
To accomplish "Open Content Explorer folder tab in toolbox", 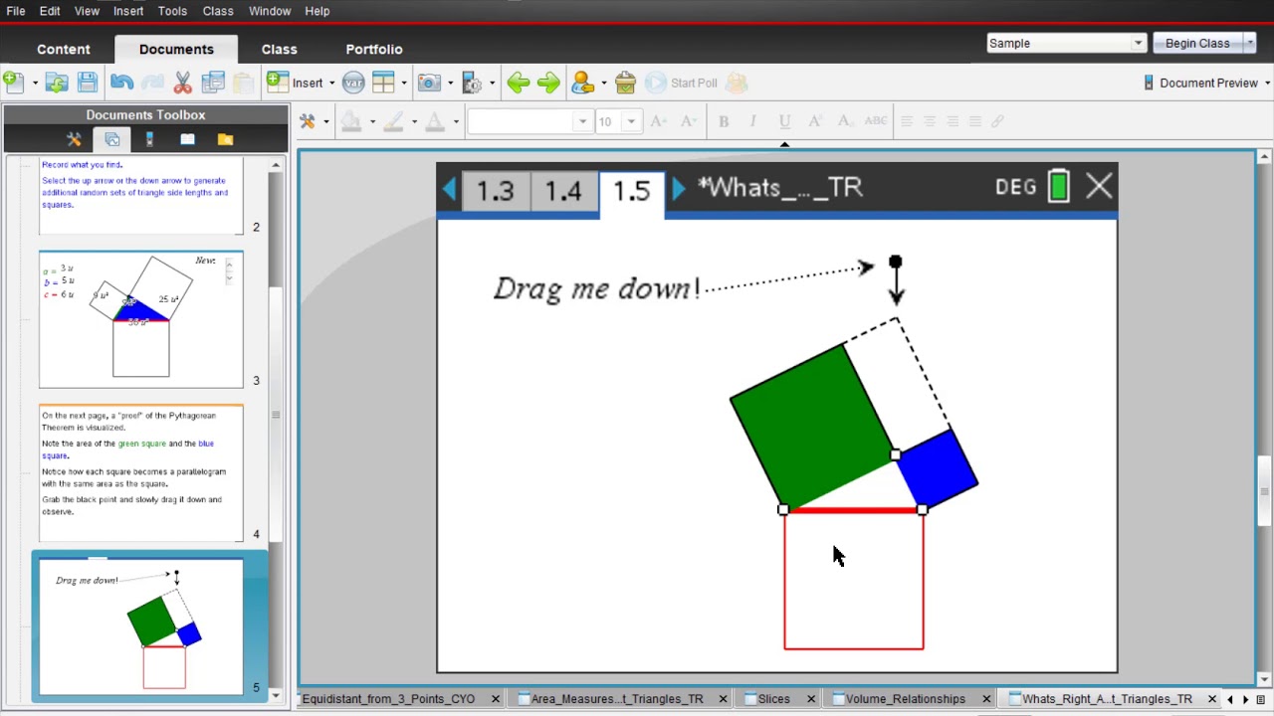I will pyautogui.click(x=225, y=139).
